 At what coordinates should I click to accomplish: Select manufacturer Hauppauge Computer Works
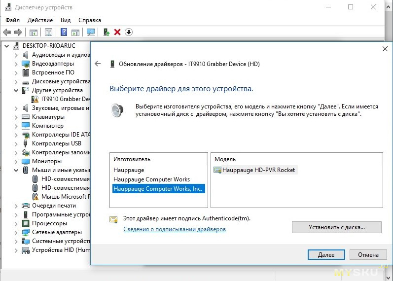[x=152, y=179]
